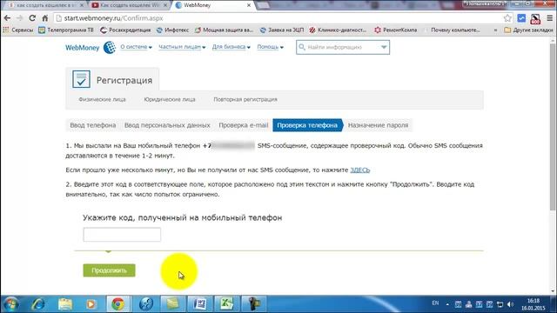Expand the О системе menu
The image size is (557, 313).
pyautogui.click(x=136, y=47)
